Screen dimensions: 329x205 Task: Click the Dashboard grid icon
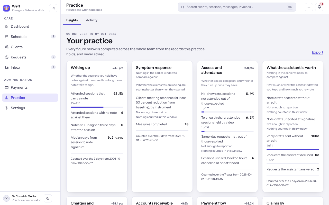[7, 26]
